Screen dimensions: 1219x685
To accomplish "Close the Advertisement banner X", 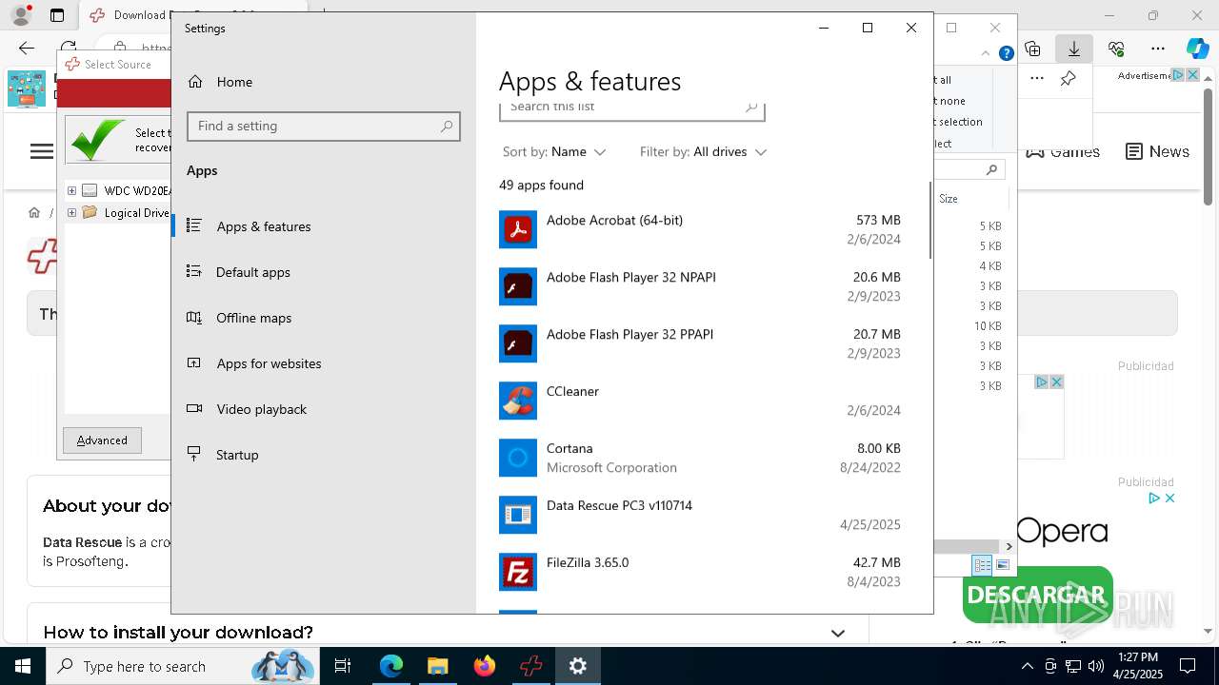I will [1191, 75].
